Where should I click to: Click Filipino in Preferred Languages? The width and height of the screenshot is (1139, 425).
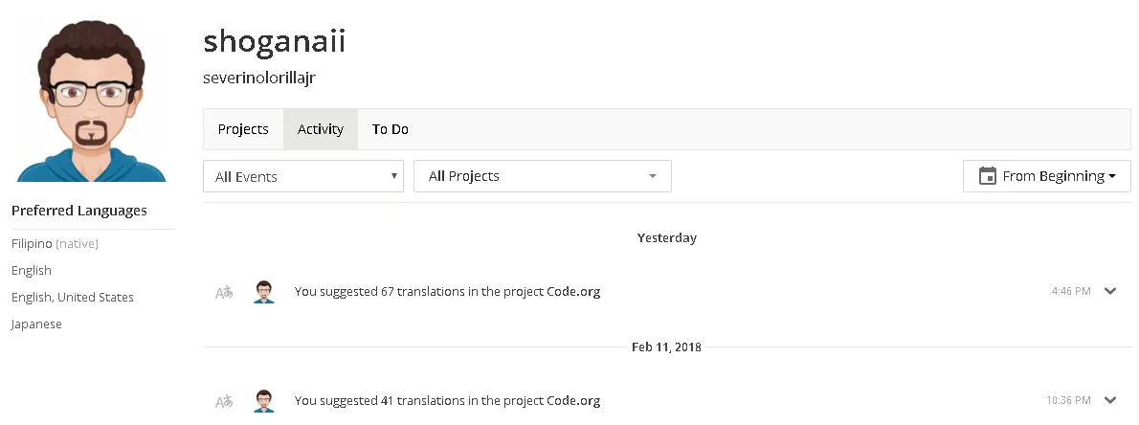point(32,244)
